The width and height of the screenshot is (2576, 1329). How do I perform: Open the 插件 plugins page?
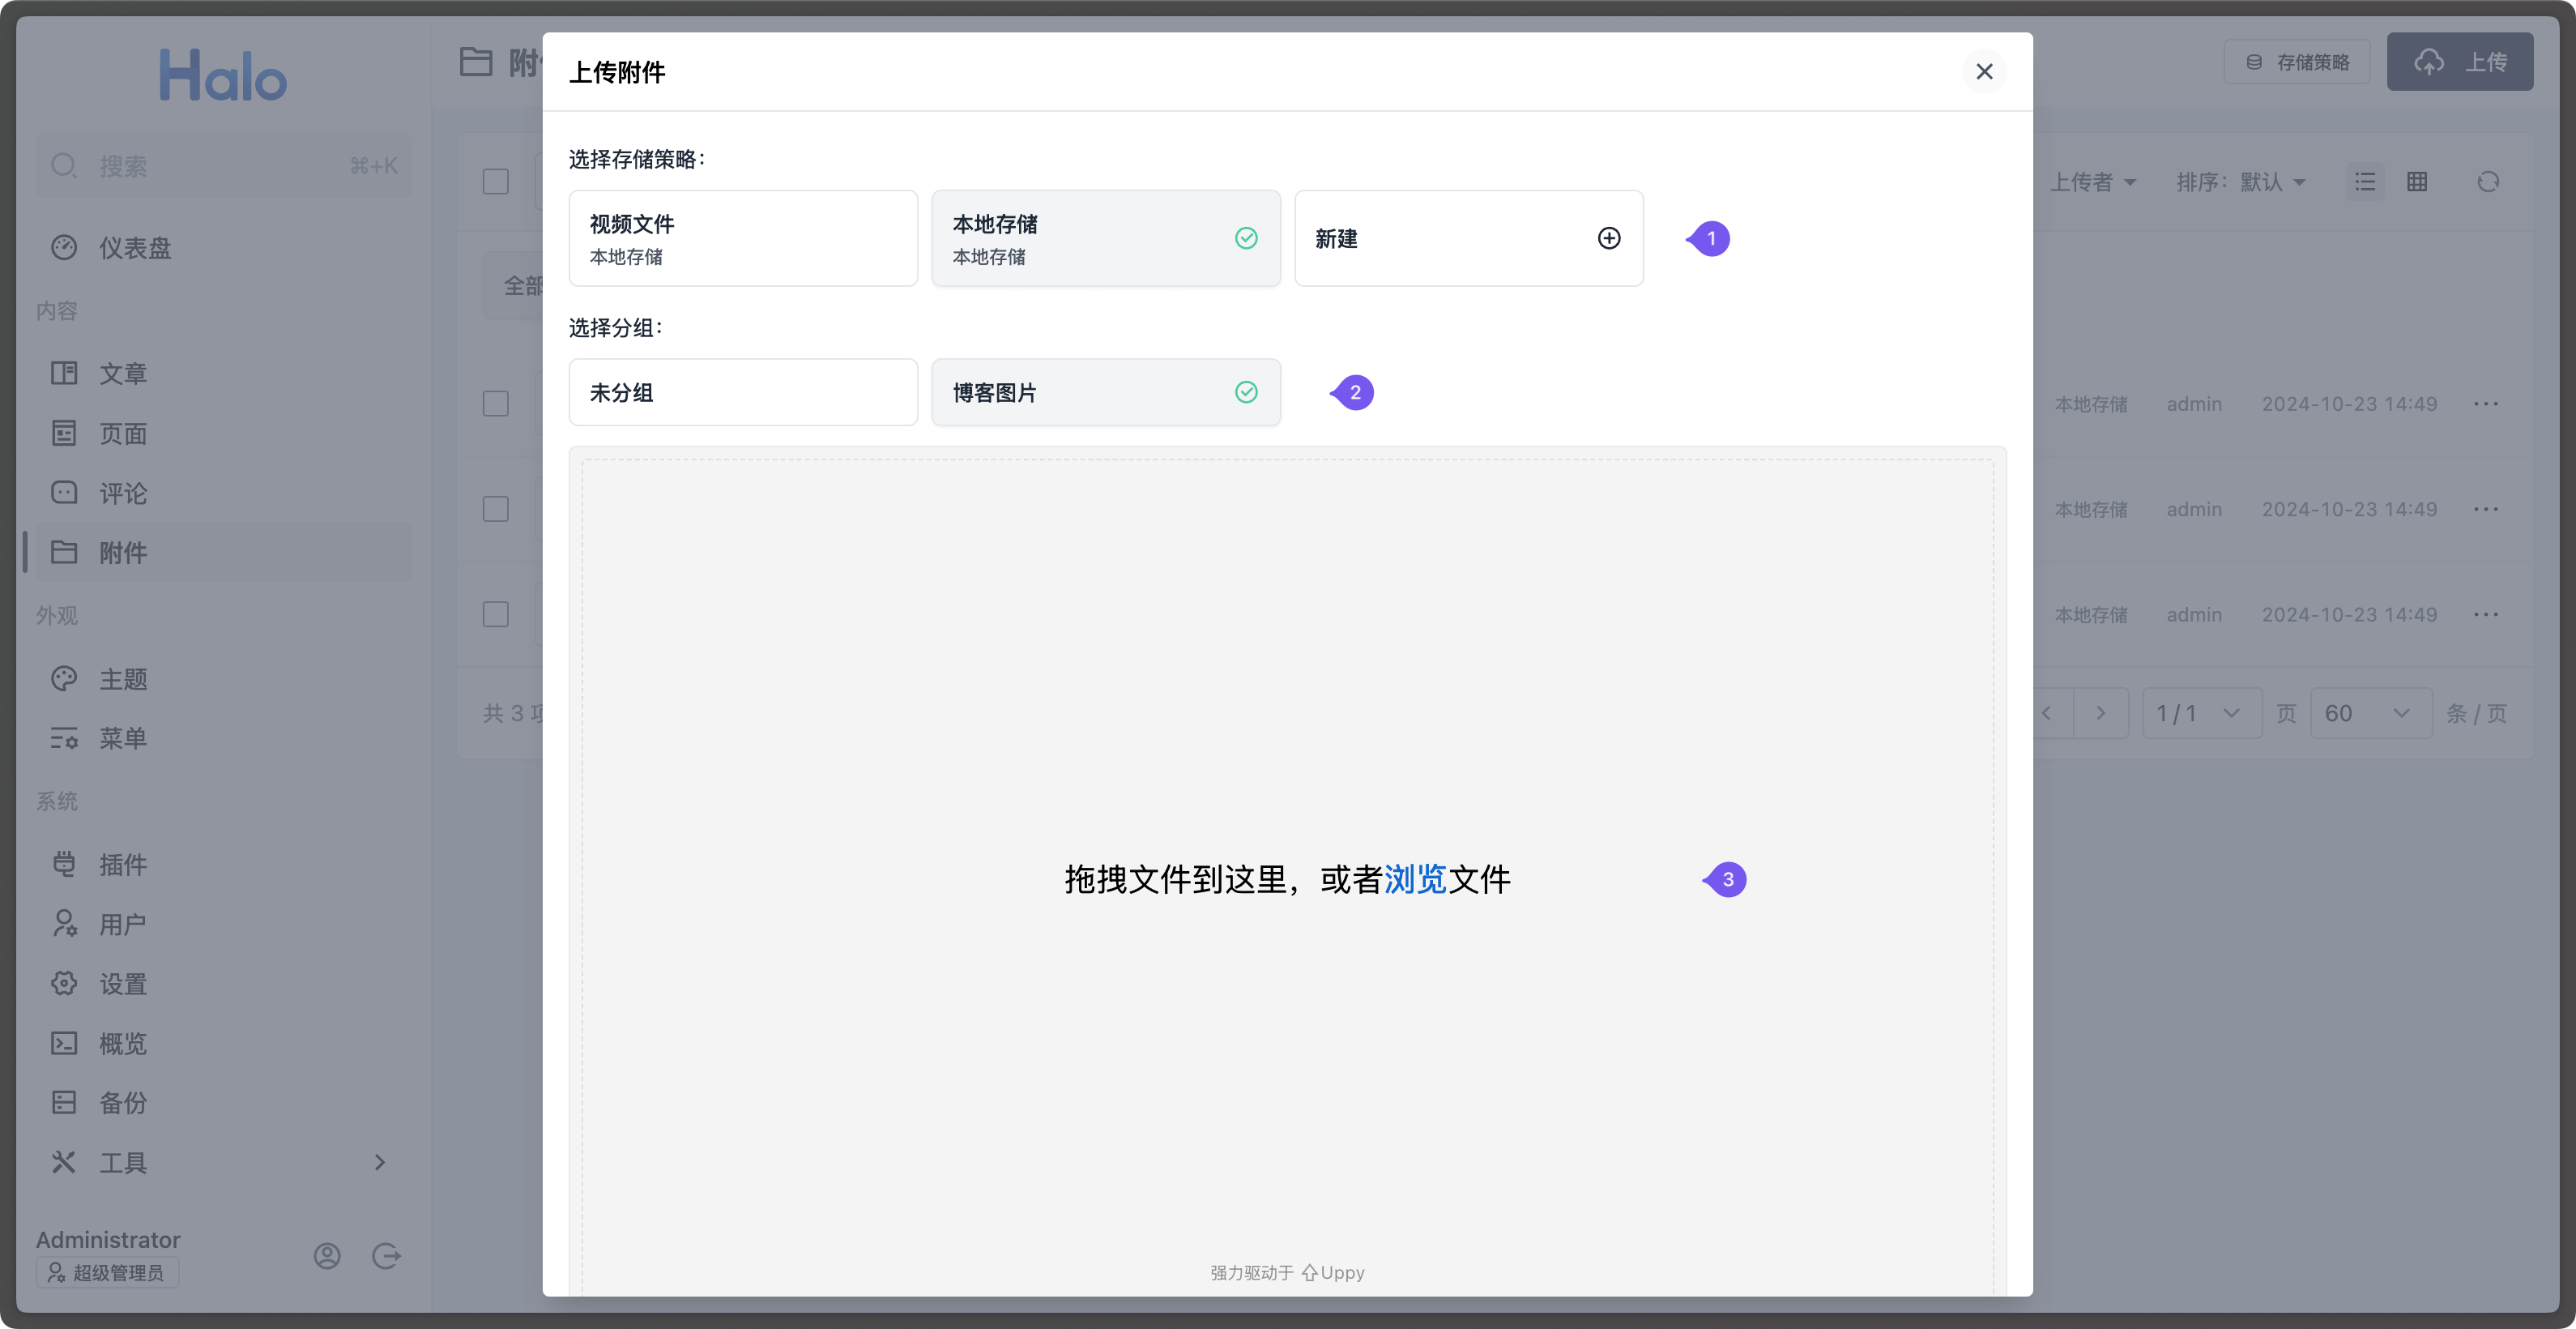click(x=124, y=864)
